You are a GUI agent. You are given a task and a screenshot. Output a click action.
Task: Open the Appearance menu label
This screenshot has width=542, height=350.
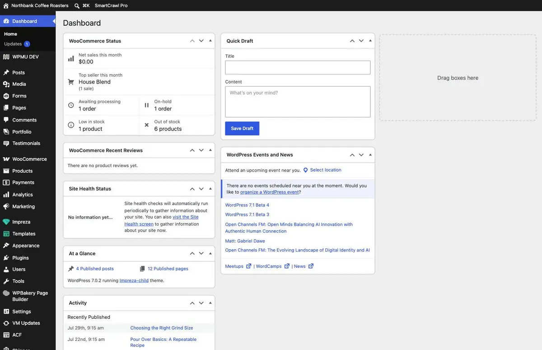[x=26, y=246]
